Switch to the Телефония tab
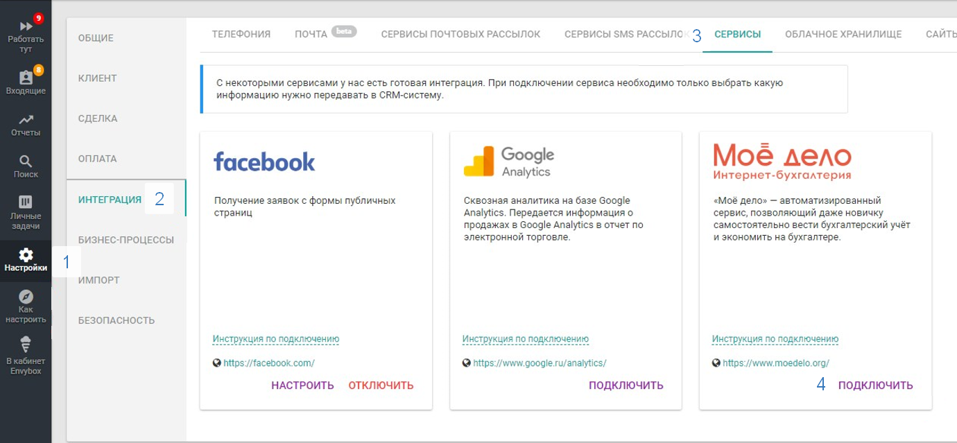957x443 pixels. click(x=241, y=34)
